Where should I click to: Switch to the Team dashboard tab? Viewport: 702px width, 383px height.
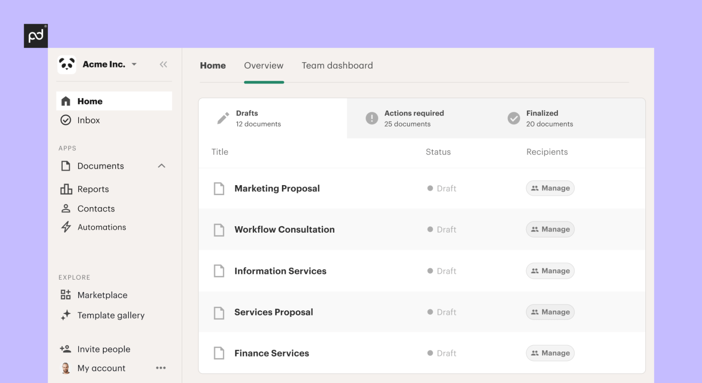(337, 66)
